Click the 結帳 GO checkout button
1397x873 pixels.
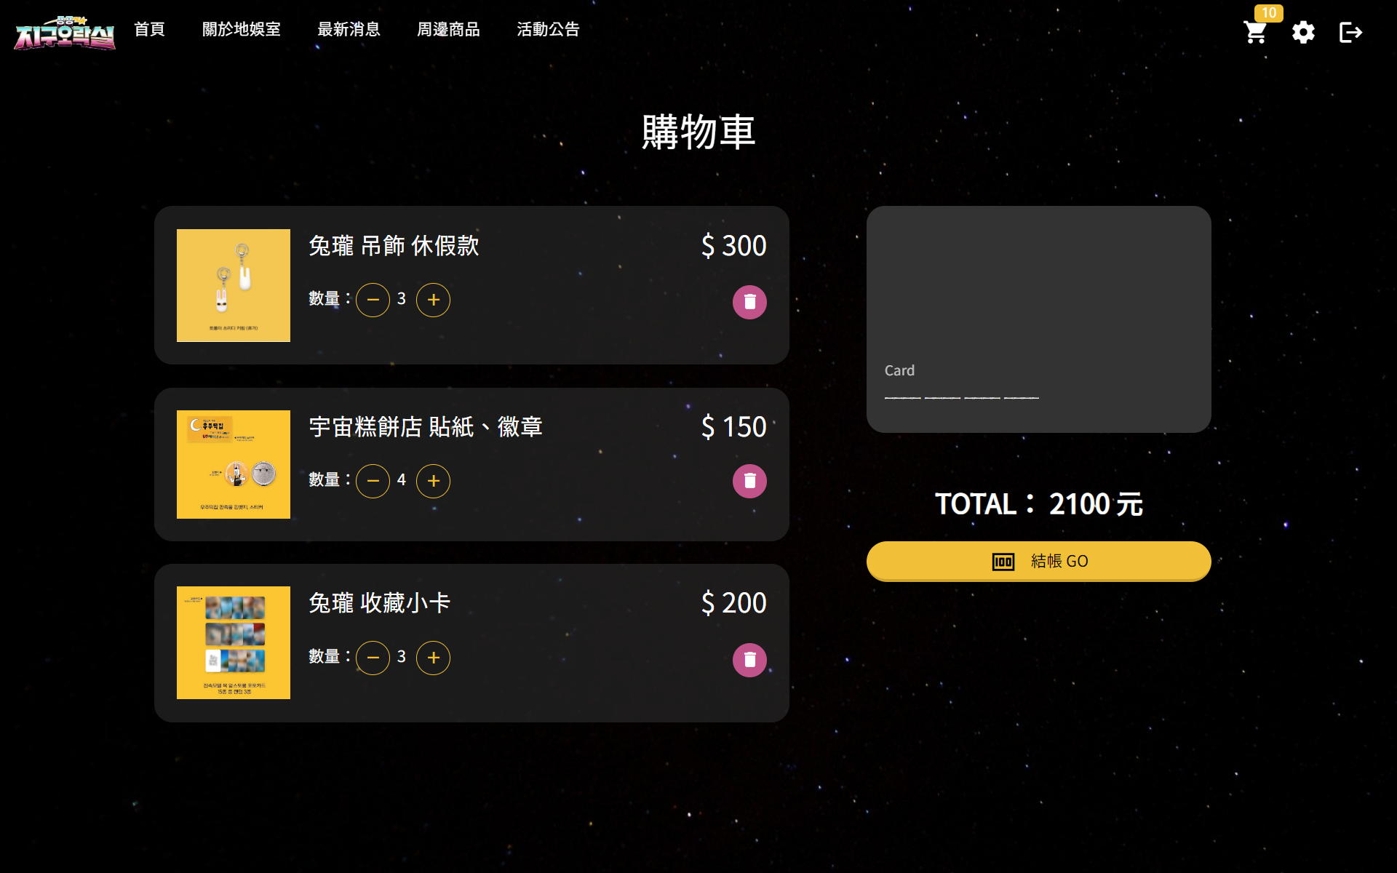point(1038,561)
